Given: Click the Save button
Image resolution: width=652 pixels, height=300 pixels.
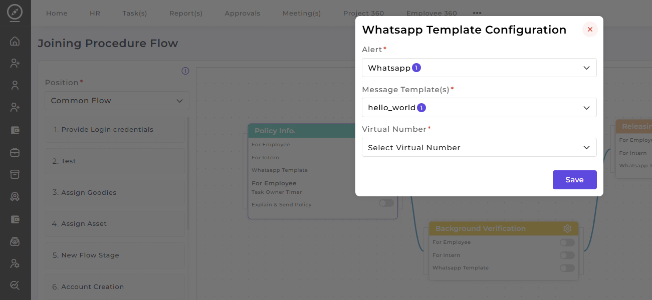Looking at the screenshot, I should click(x=574, y=180).
